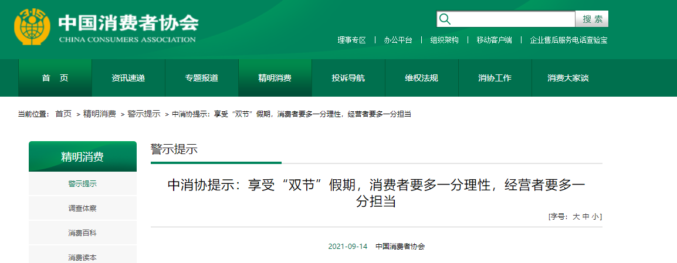This screenshot has height=263, width=677.
Task: Select 调查体察 in the sidebar
Action: click(82, 208)
